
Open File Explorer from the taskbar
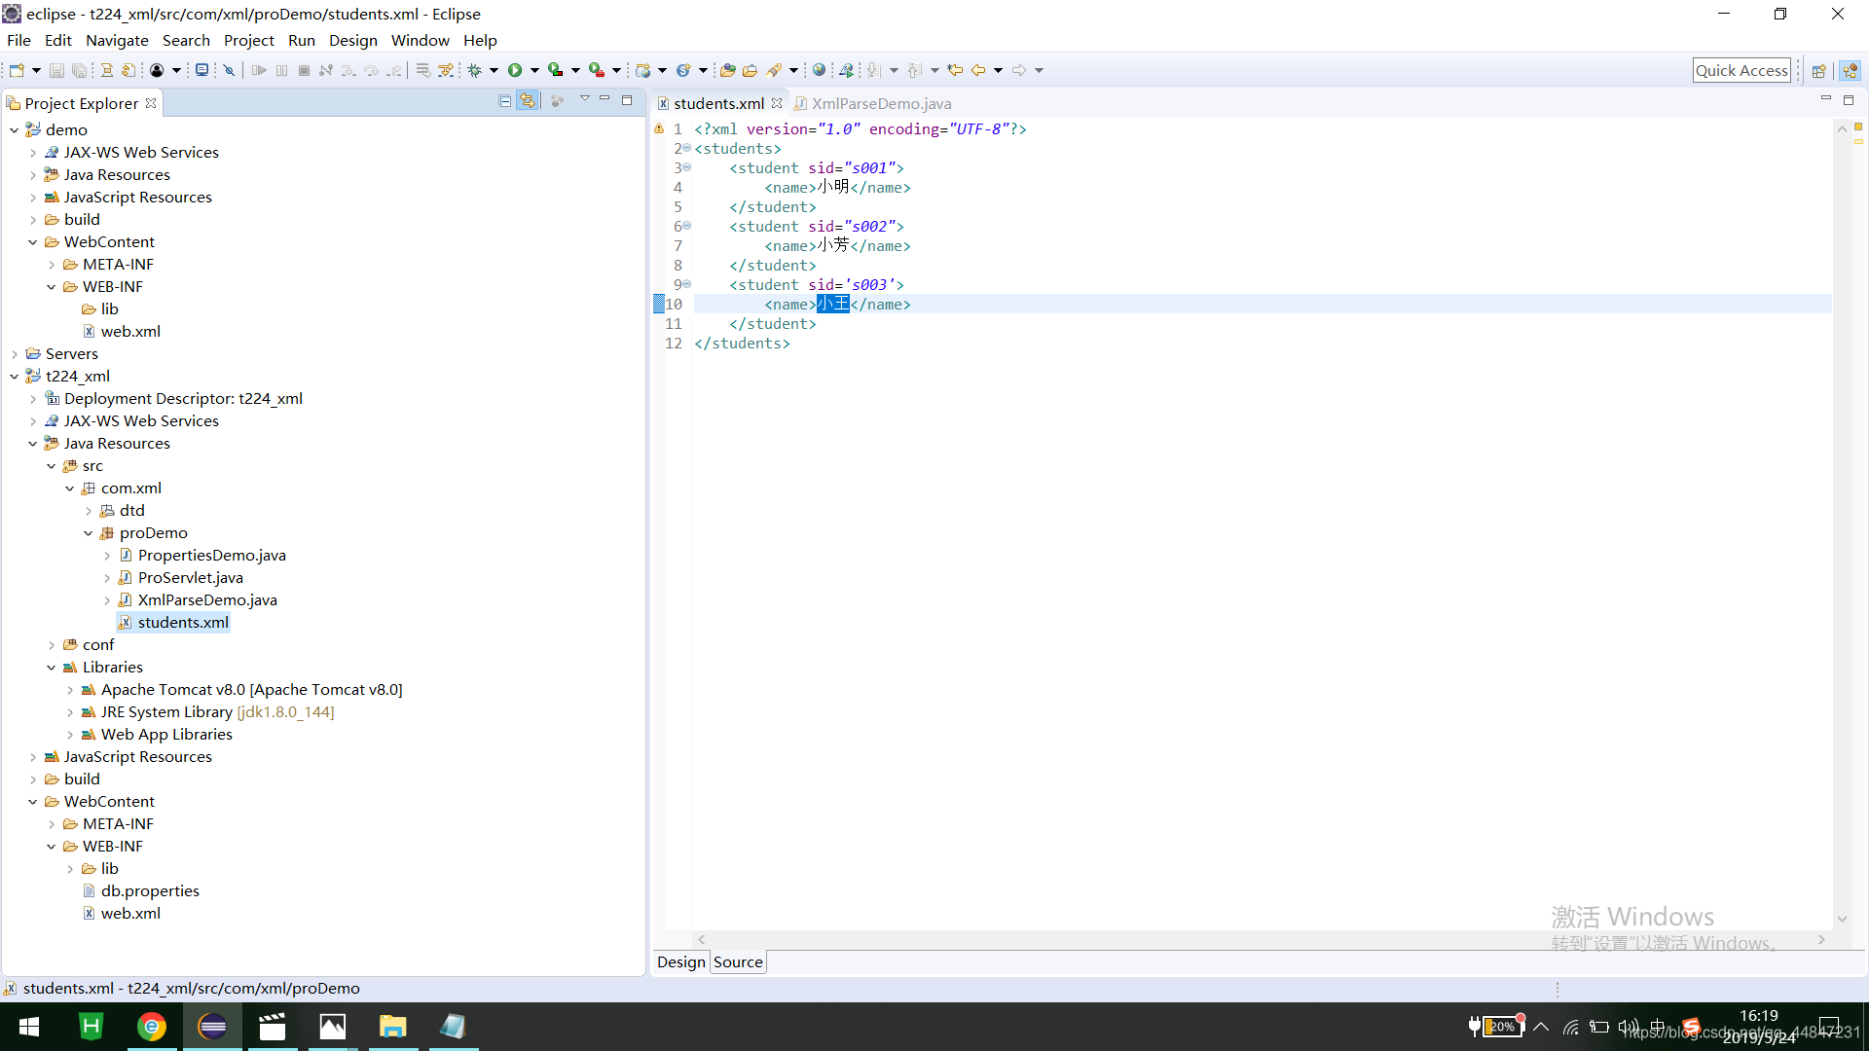point(393,1027)
